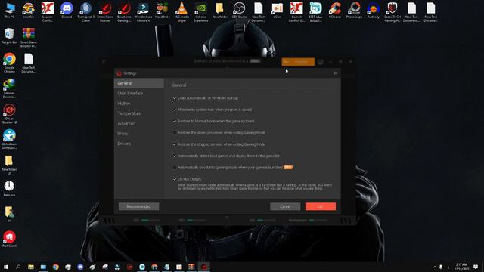Toggle Minimize to system tray when closed
The width and height of the screenshot is (484, 272).
(x=175, y=110)
